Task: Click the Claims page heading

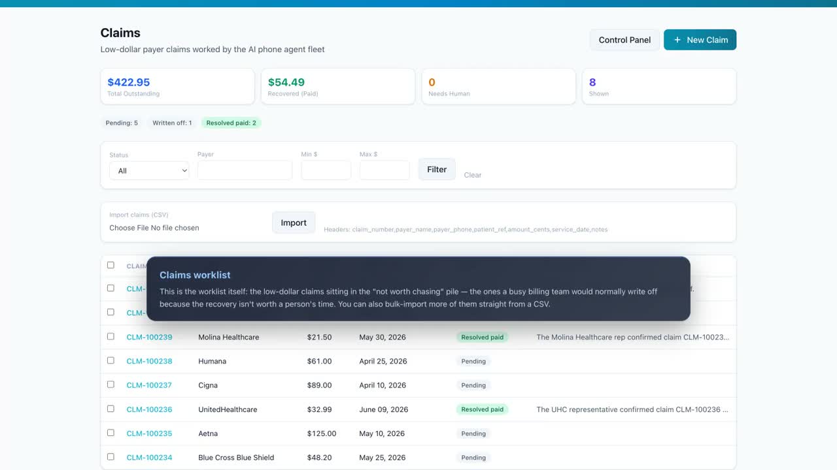Action: (x=120, y=33)
